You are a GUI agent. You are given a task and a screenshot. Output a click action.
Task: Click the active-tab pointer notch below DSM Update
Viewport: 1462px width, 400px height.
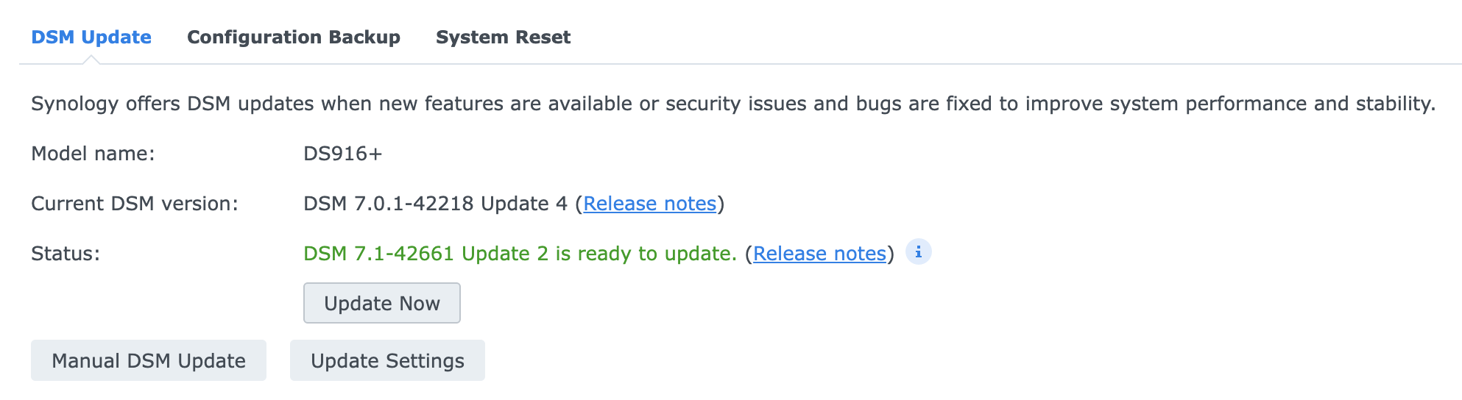point(91,60)
